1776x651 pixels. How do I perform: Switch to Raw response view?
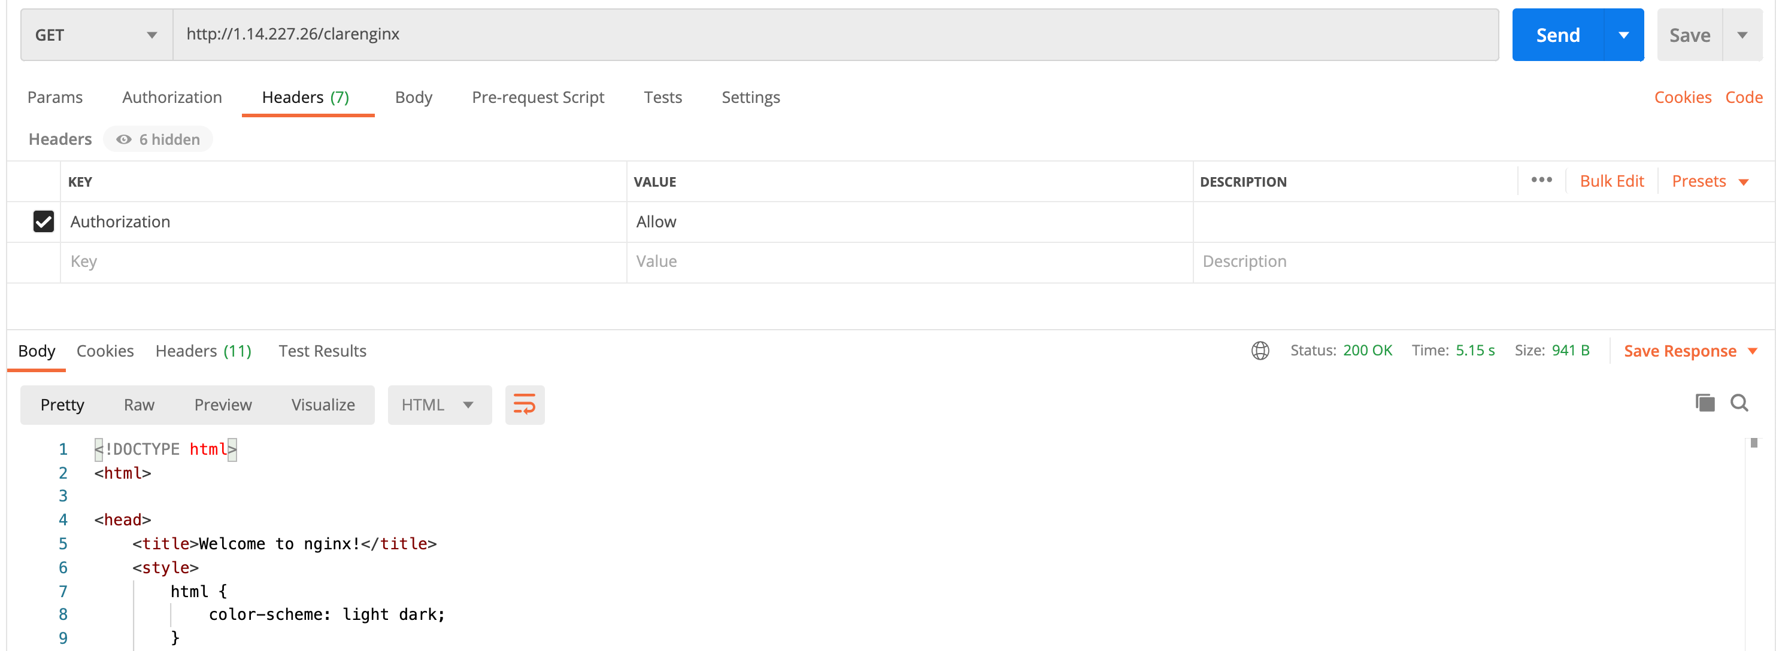138,404
